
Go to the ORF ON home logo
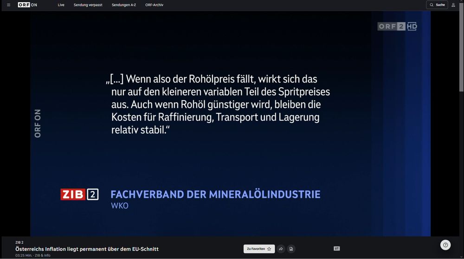point(27,5)
